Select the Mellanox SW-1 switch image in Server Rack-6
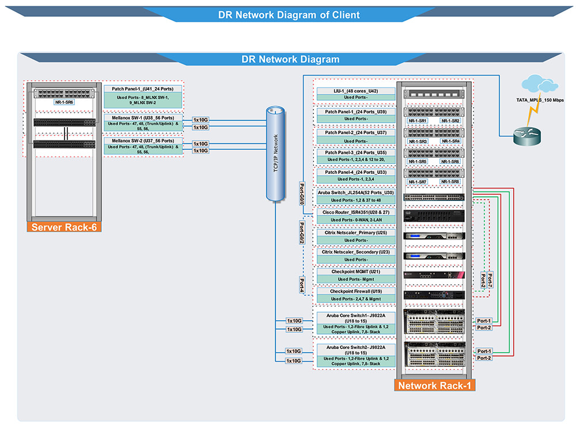This screenshot has width=576, height=432. 63,122
